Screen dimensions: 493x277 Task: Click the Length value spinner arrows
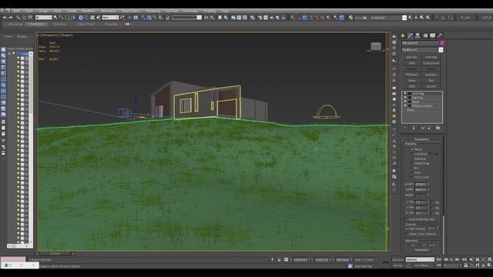tap(428, 185)
